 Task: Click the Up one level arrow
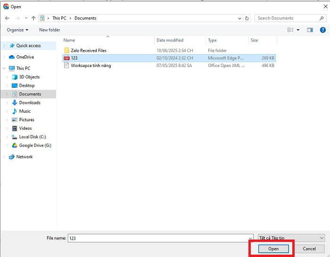coord(33,18)
